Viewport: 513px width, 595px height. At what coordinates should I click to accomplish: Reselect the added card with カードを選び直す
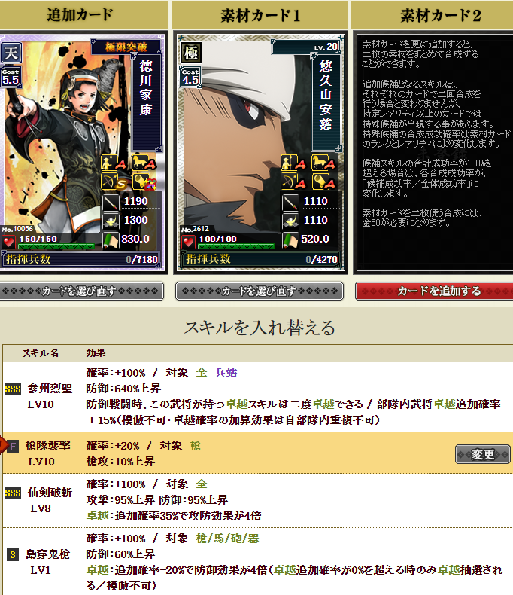(80, 291)
